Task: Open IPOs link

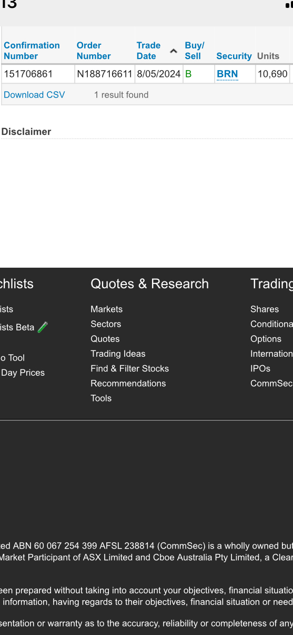Action: (x=260, y=368)
